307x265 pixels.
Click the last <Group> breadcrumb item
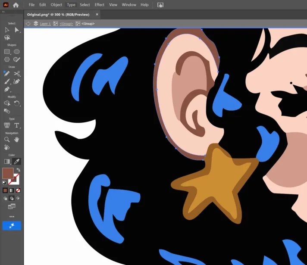pos(88,24)
